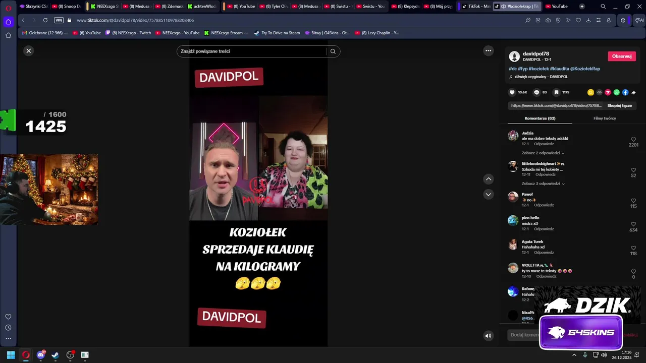This screenshot has height=363, width=646.
Task: Open the search tabs magnifier icon
Action: [x=604, y=7]
